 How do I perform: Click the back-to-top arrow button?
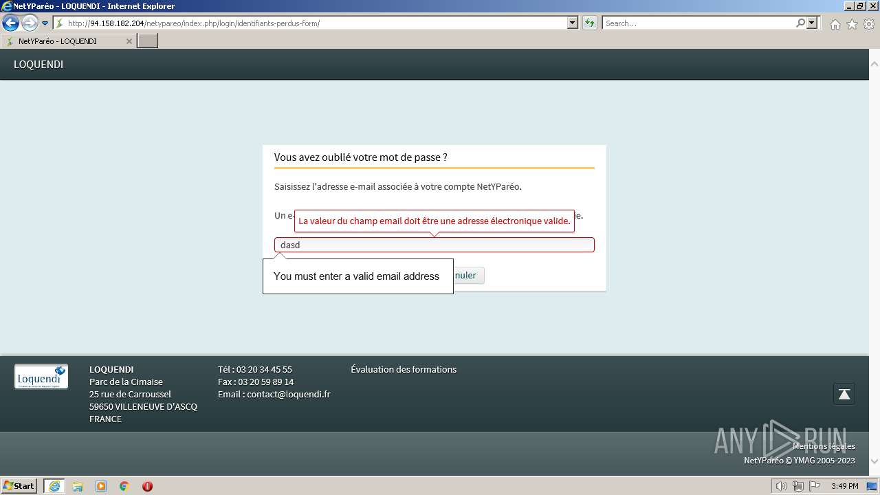pyautogui.click(x=844, y=394)
